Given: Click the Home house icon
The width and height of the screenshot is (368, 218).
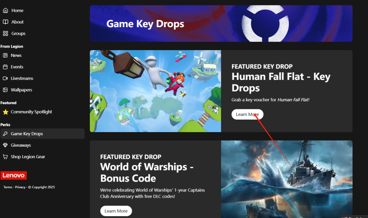Looking at the screenshot, I should [5, 10].
